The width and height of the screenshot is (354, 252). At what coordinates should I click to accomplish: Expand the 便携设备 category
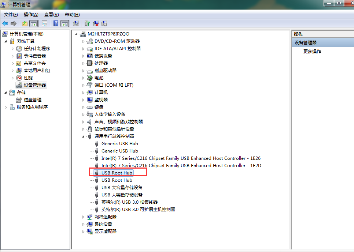[x=83, y=56]
